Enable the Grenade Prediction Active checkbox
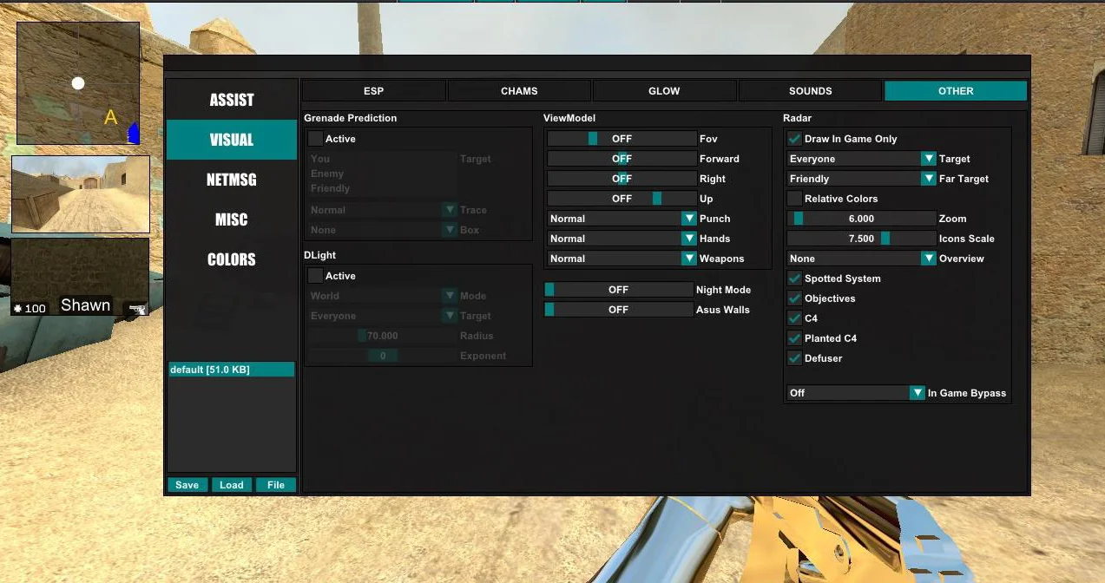This screenshot has width=1105, height=583. (315, 139)
